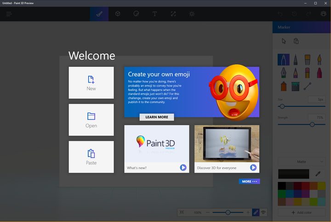This screenshot has height=222, width=331.
Task: Click the Open folder card
Action: click(91, 120)
